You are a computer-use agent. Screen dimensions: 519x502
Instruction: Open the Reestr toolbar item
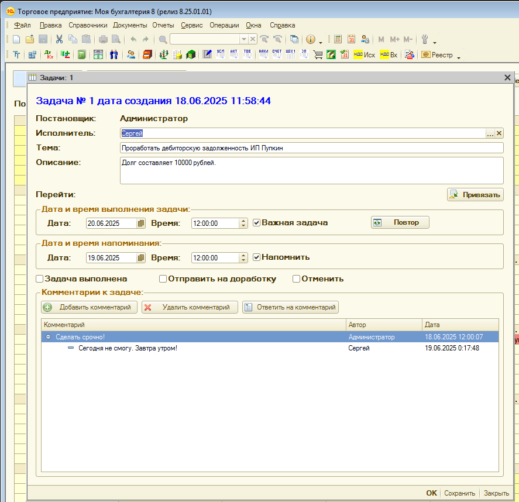(x=437, y=54)
